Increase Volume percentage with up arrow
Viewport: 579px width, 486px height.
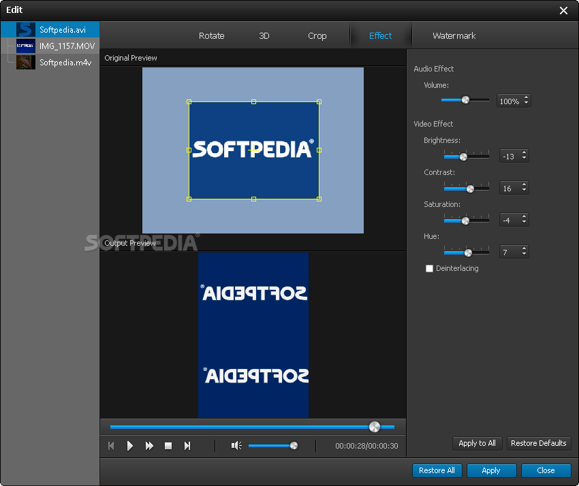[526, 98]
